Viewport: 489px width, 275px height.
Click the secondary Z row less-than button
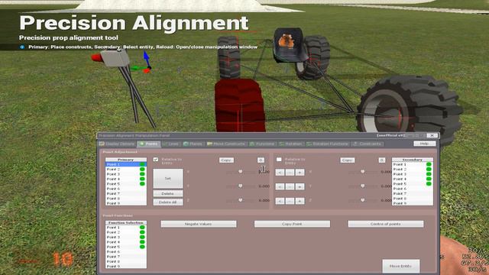[x=280, y=201]
